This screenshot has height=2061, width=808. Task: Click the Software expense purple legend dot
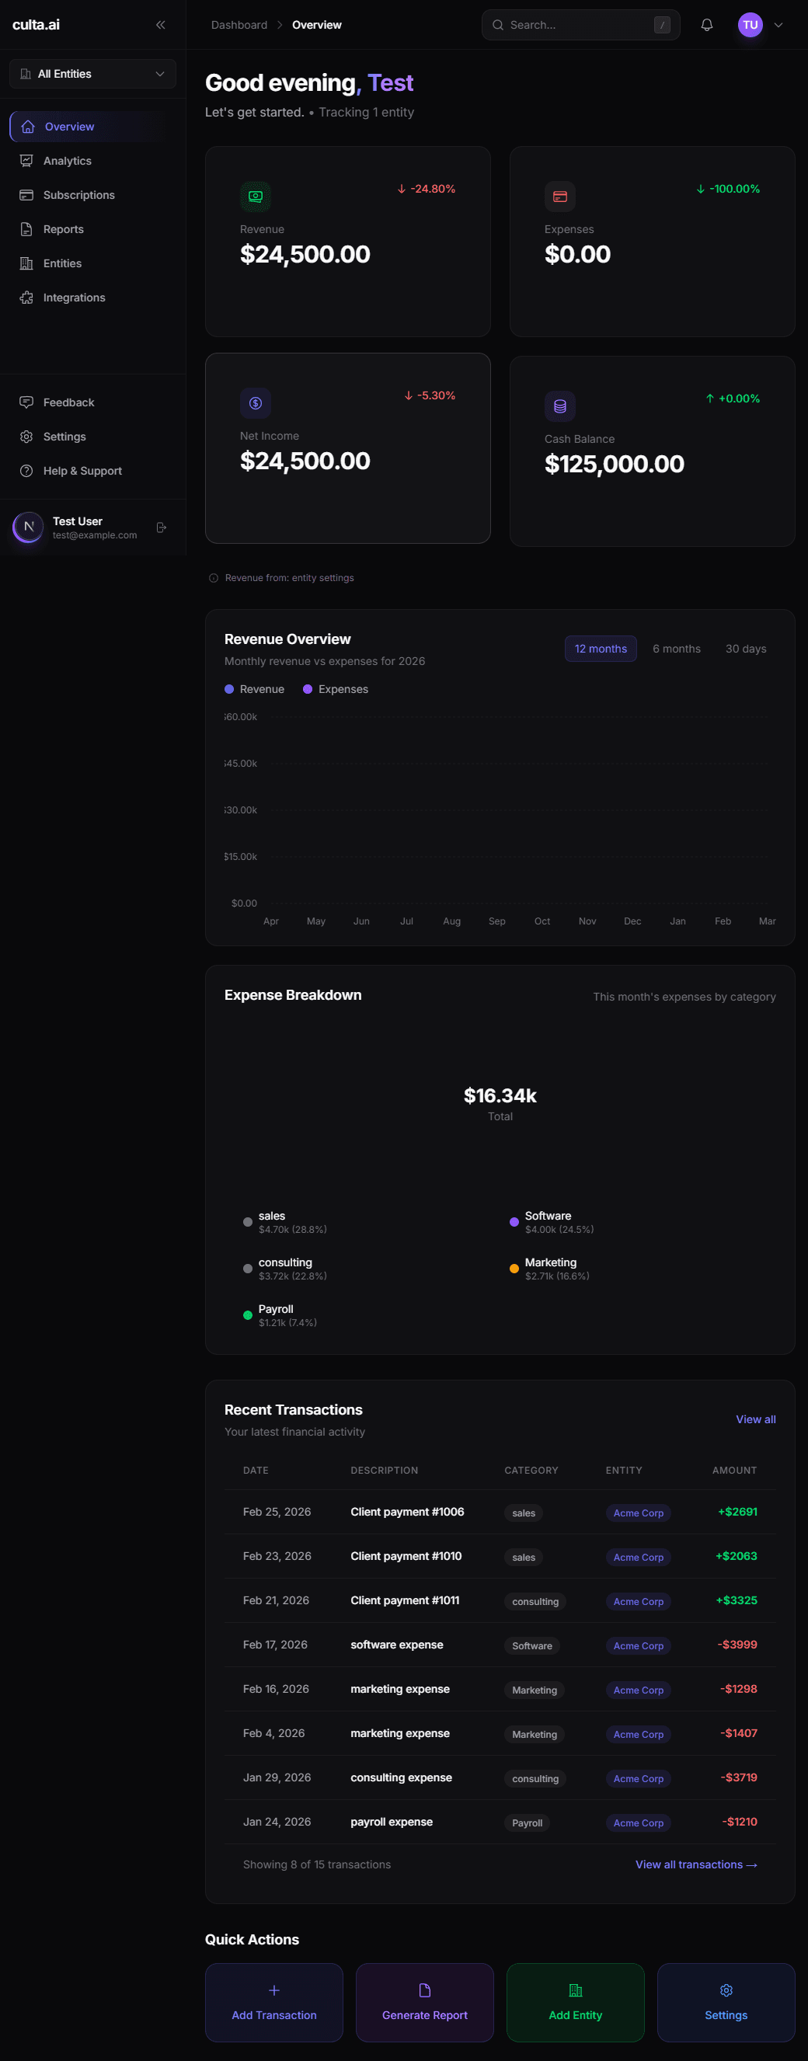pos(514,1222)
